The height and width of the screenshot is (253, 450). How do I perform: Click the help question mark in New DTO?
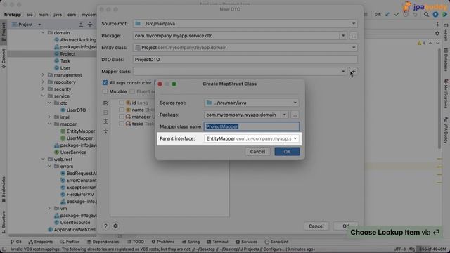pyautogui.click(x=105, y=226)
